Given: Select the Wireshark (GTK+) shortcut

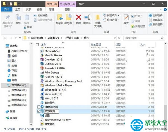Looking at the screenshot, I should [53, 90].
